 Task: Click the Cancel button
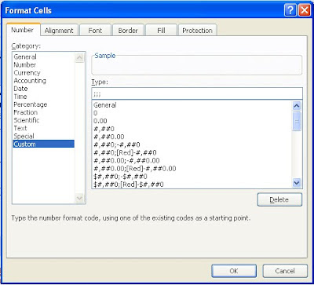(x=285, y=271)
